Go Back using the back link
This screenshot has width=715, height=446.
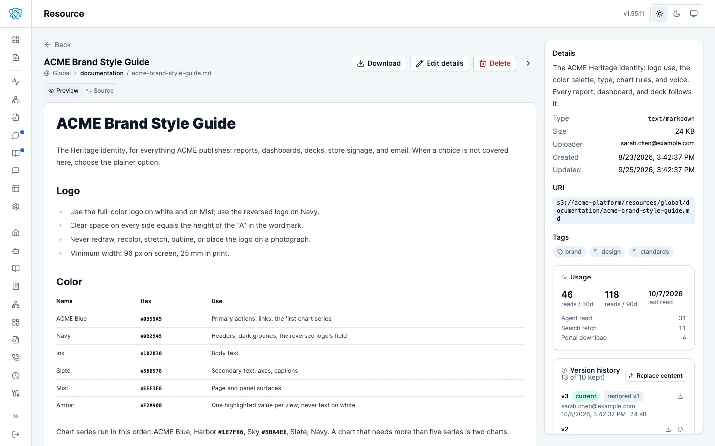tap(58, 45)
